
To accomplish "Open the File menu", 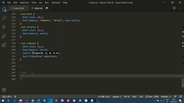I will [x=9, y=3].
